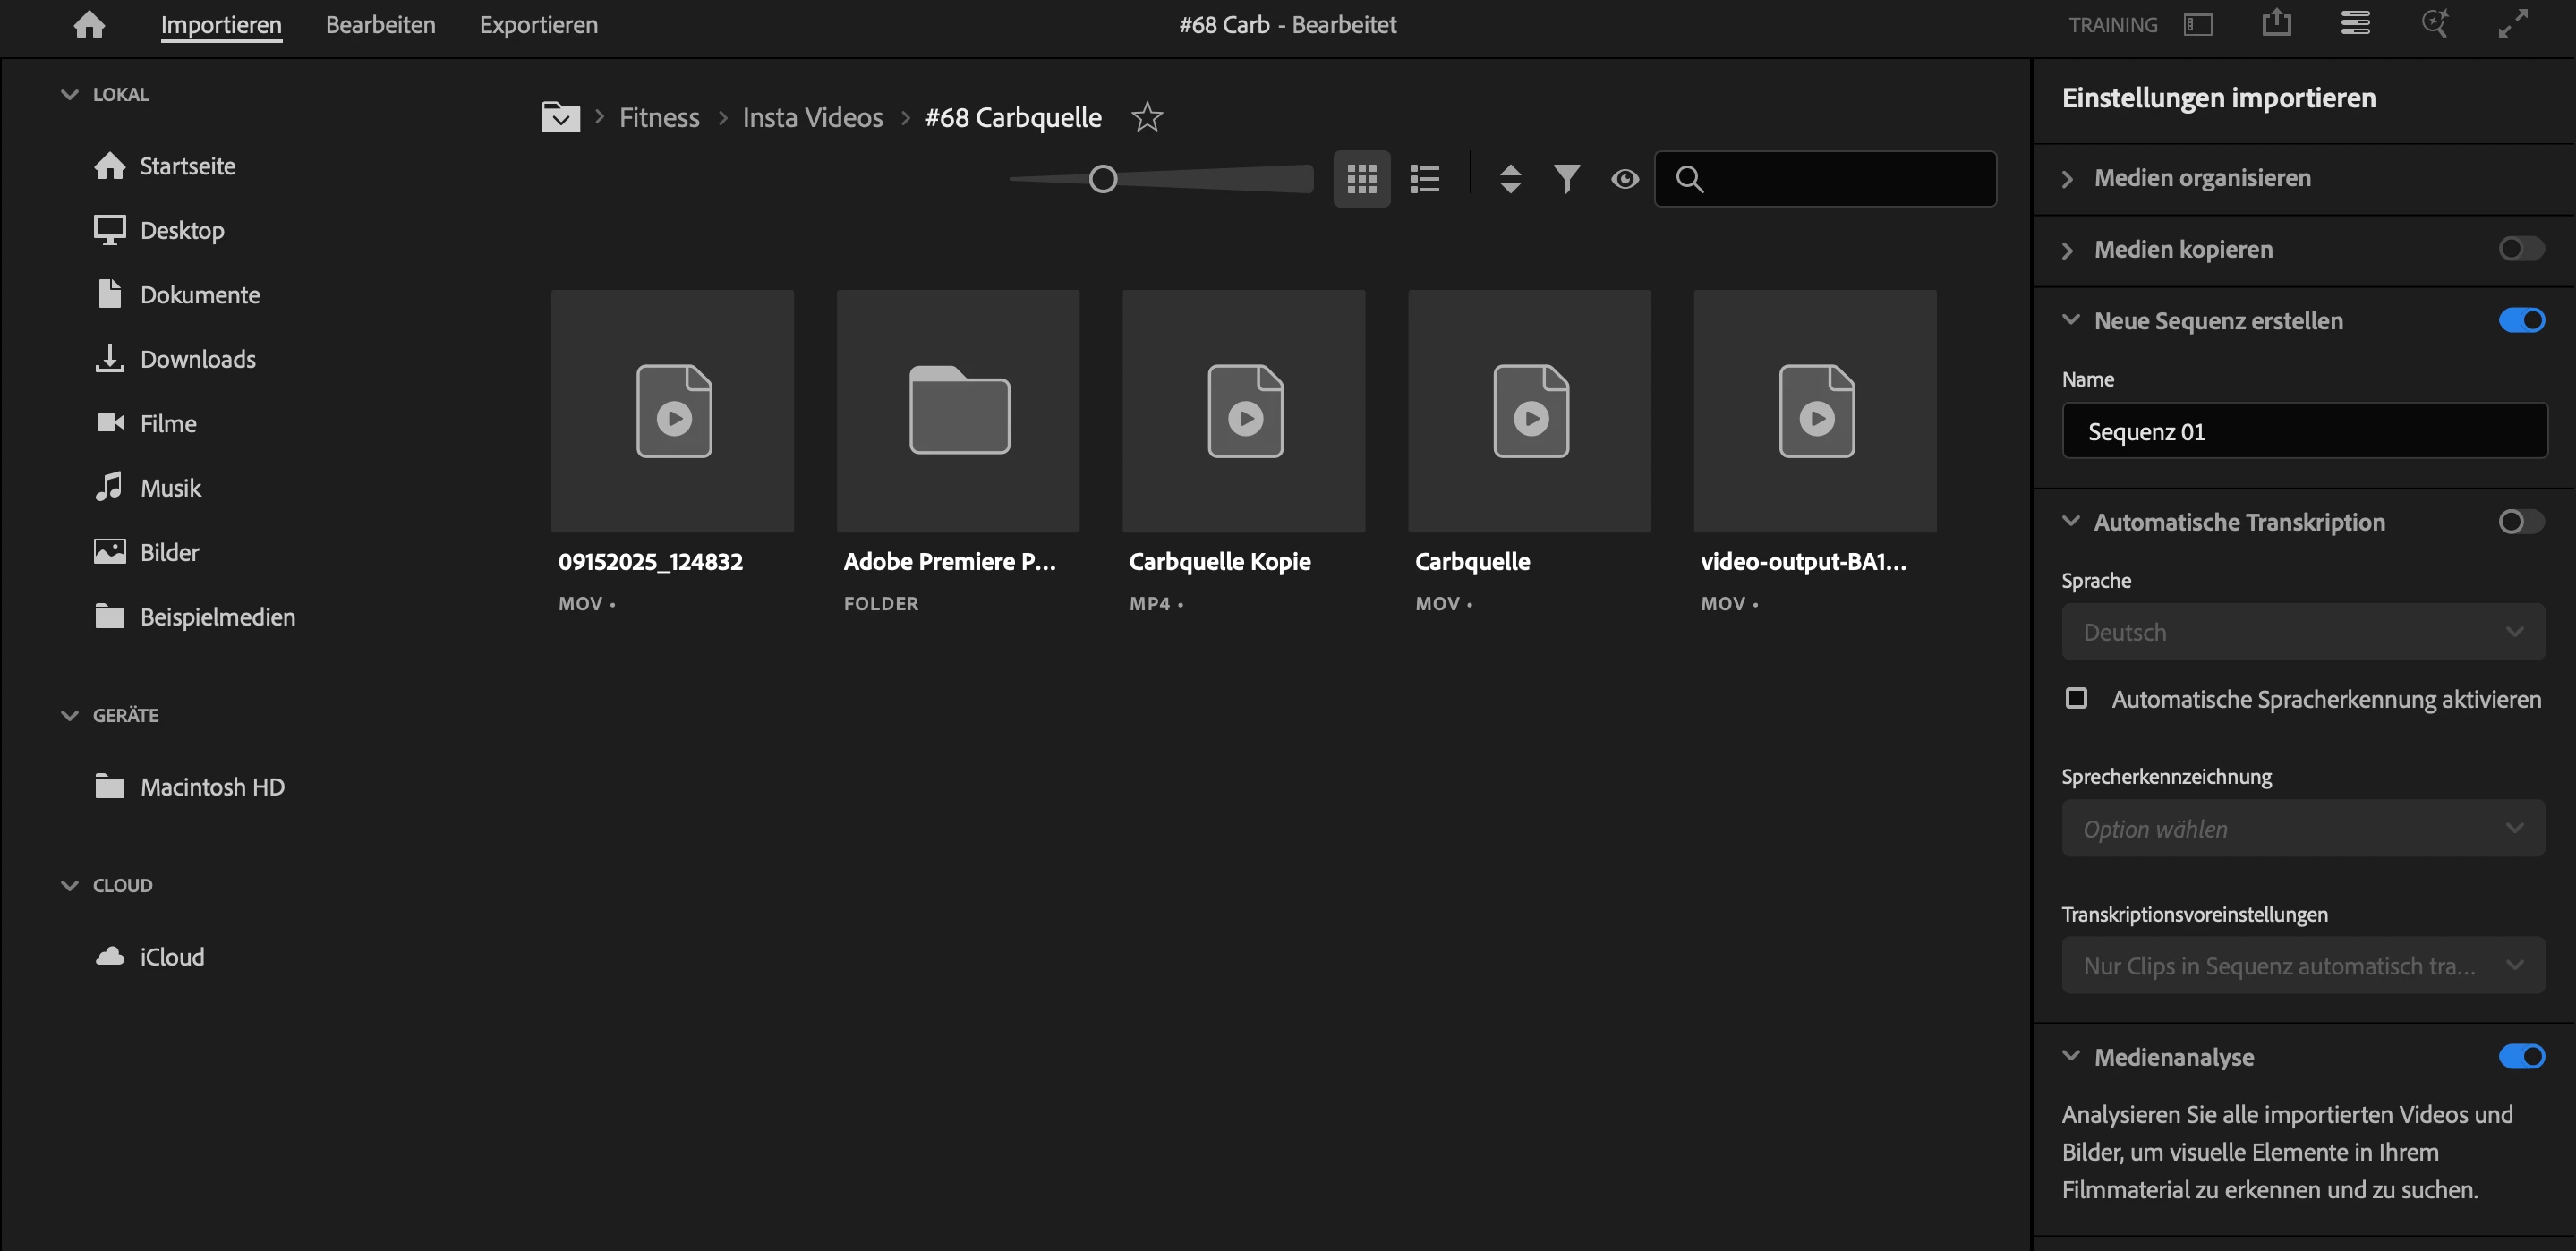Switch to grid view of media
This screenshot has width=2576, height=1251.
[x=1361, y=179]
